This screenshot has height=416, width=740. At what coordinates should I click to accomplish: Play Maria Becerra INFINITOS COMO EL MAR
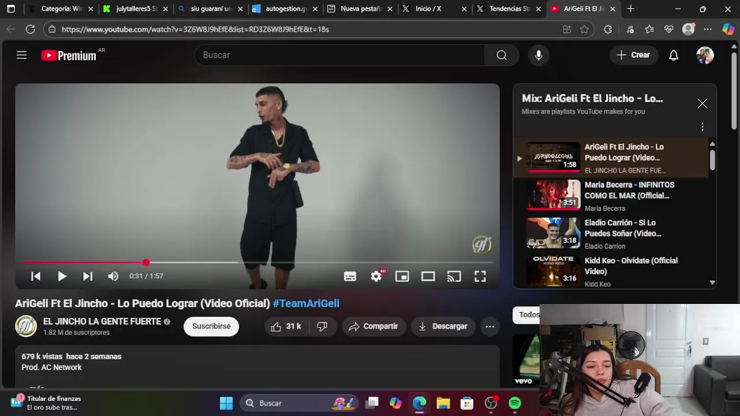pos(610,196)
